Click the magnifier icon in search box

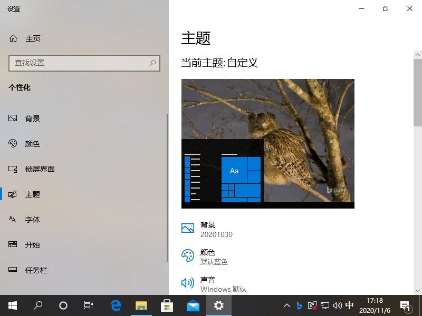(x=152, y=63)
